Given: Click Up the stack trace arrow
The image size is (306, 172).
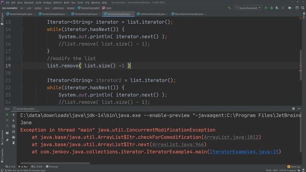Looking at the screenshot, I should click(x=13, y=115).
